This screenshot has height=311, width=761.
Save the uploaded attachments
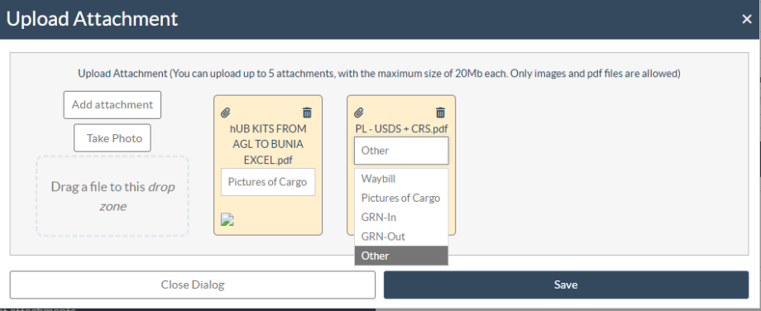(566, 285)
